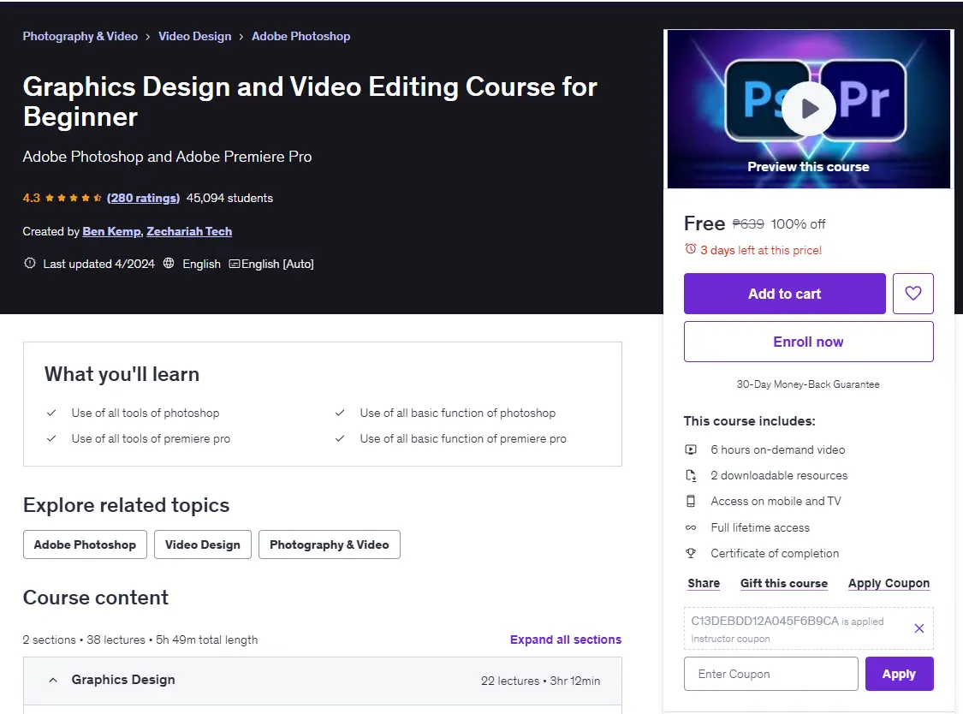Viewport: 963px width, 714px height.
Task: Open Adobe Photoshop breadcrumb link
Action: [x=301, y=36]
